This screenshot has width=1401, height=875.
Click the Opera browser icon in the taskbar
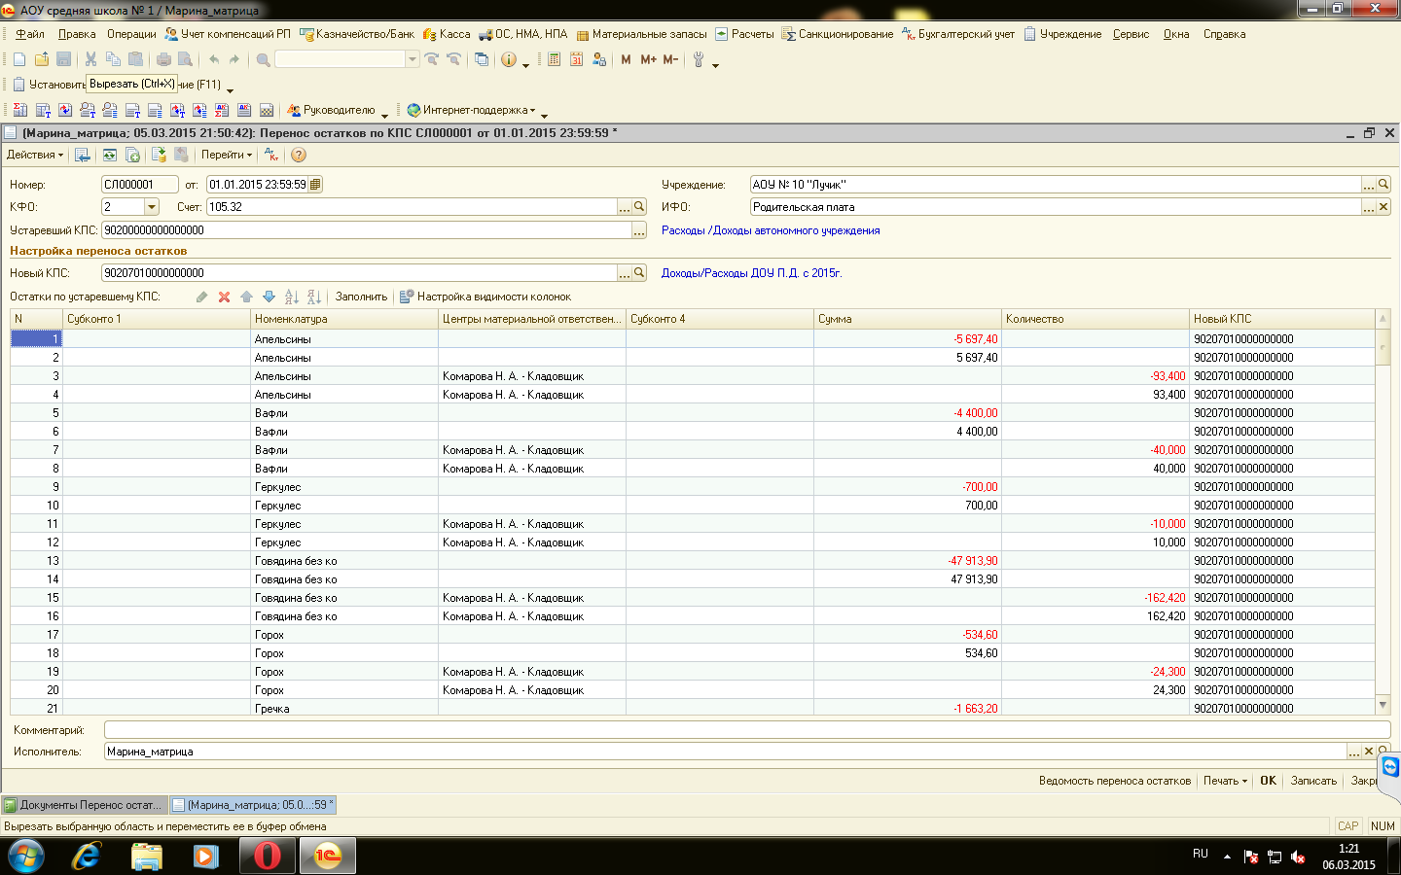[267, 856]
